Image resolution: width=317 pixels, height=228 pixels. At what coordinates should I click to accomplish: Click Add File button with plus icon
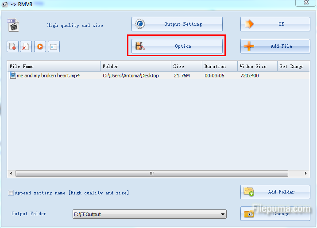pos(275,46)
